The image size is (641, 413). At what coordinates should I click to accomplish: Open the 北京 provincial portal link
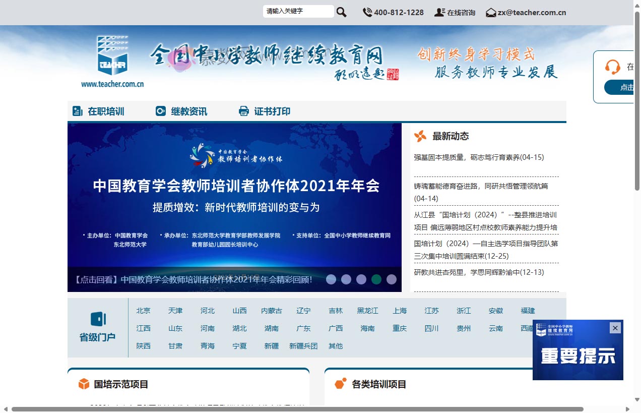click(x=143, y=311)
